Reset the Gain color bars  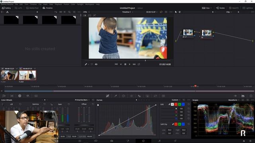click(69, 104)
